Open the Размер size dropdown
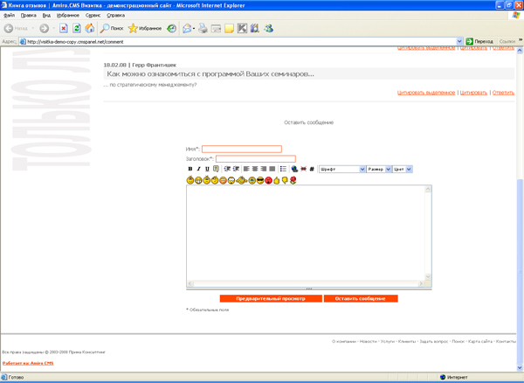Screen dimensions: 524x383 (378, 169)
